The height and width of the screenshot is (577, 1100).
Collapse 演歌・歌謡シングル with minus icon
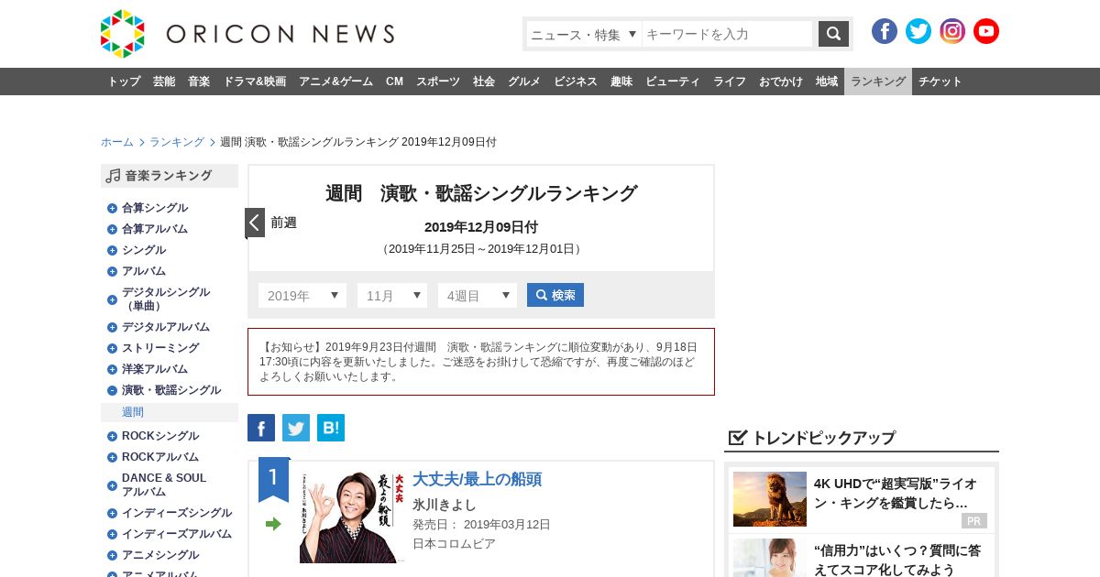(112, 390)
